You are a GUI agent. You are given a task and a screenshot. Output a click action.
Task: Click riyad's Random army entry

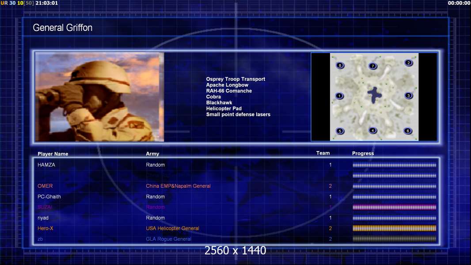click(155, 218)
